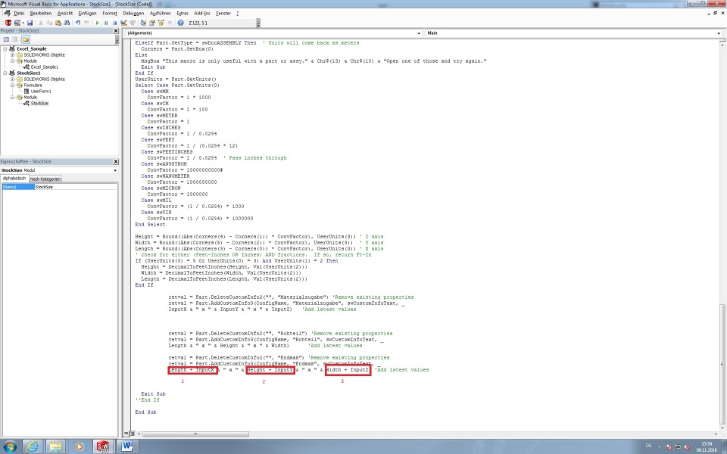
Task: Launch Internet Explorer from the taskbar
Action: (33, 446)
